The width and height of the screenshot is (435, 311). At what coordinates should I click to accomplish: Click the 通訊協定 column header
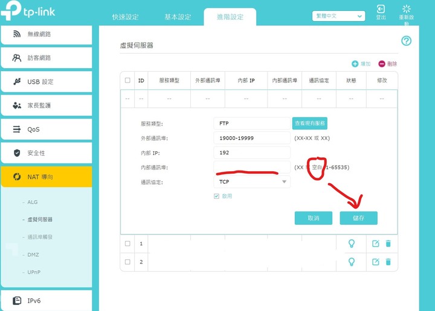tap(319, 81)
